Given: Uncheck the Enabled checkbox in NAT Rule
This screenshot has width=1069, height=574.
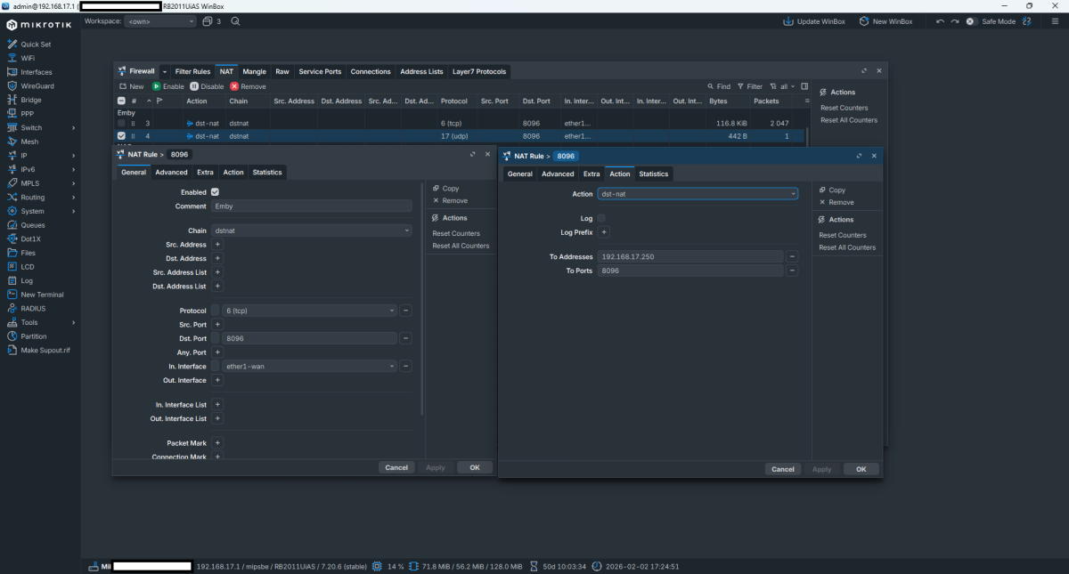Looking at the screenshot, I should pyautogui.click(x=215, y=192).
